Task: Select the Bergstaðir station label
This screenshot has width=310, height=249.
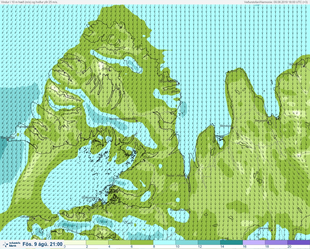Action: 261,121
